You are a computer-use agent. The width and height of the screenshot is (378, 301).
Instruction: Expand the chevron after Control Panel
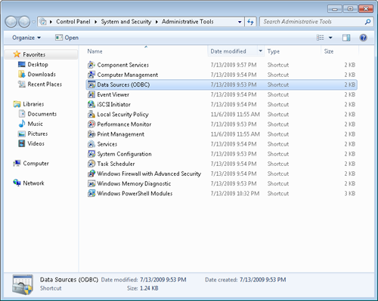click(95, 22)
